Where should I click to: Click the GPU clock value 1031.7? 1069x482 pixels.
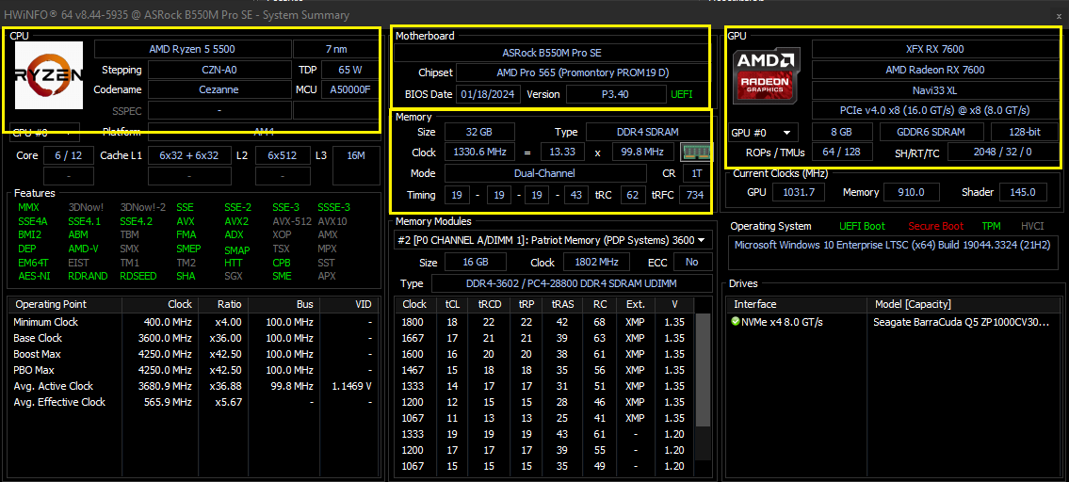[x=799, y=192]
